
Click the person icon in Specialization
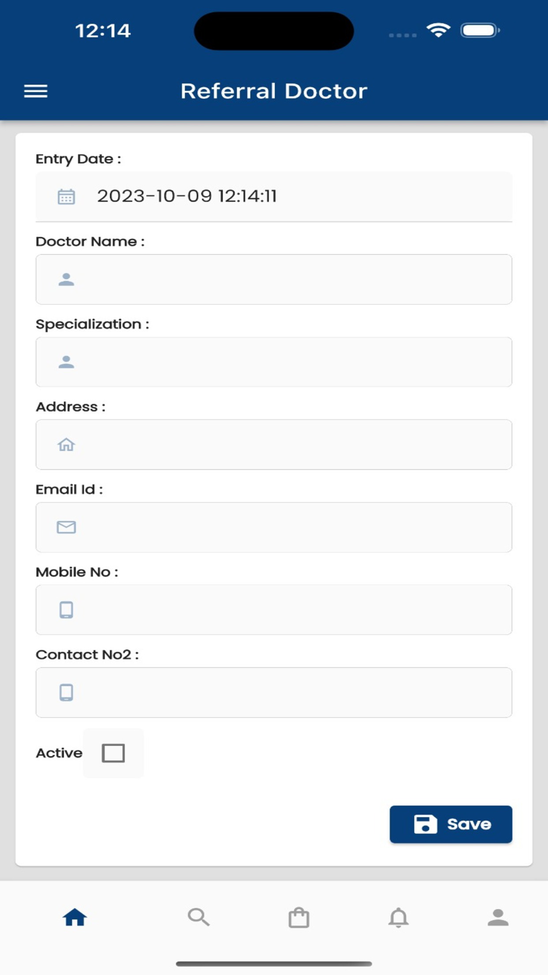click(x=66, y=362)
